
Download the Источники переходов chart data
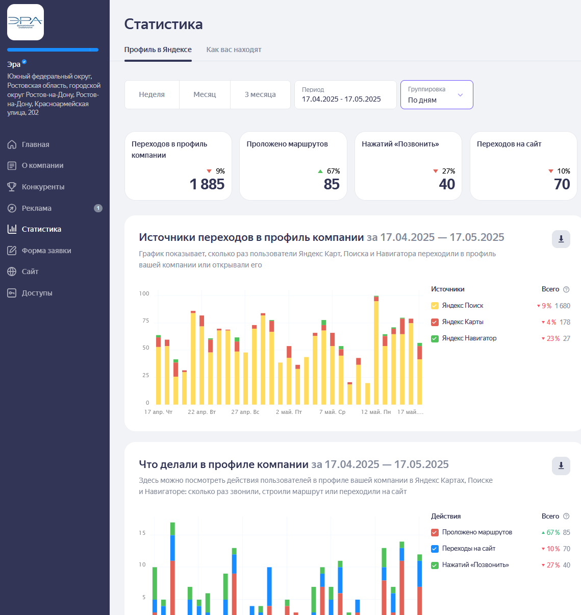(561, 239)
